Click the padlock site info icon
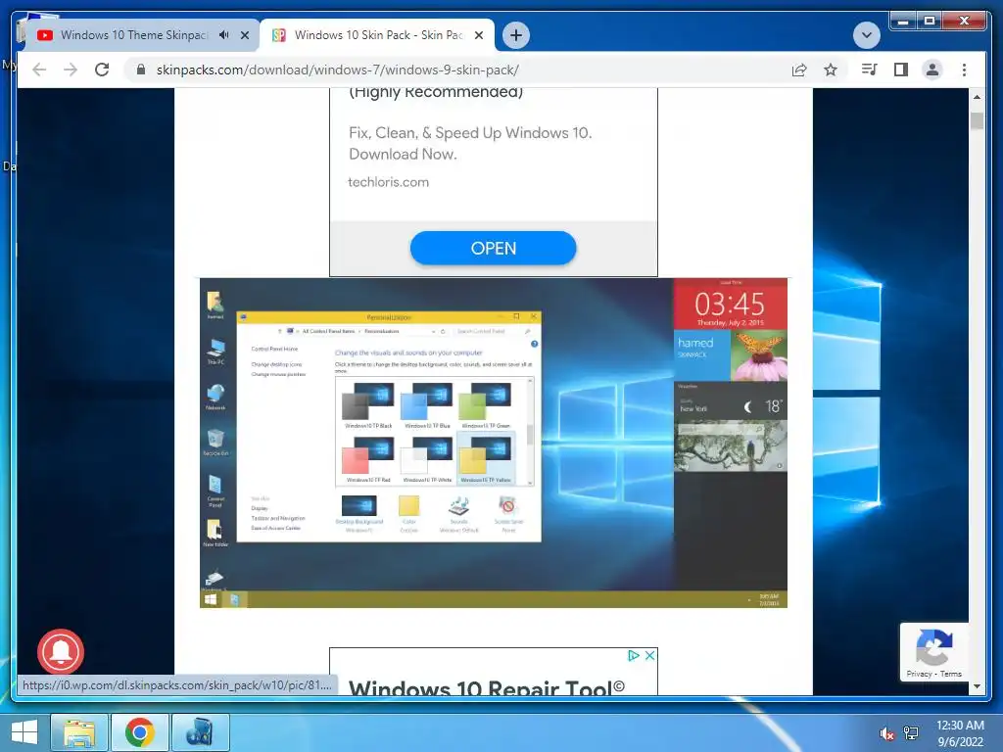 (141, 70)
